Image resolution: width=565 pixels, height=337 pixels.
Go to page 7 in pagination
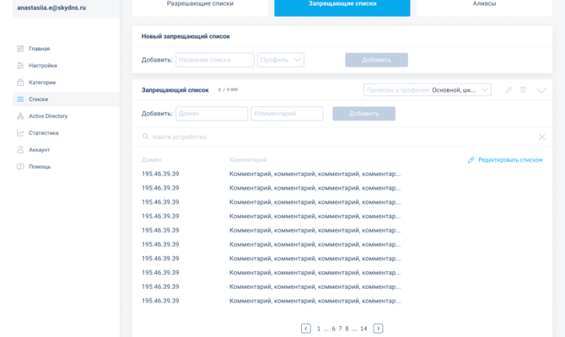[x=340, y=329]
